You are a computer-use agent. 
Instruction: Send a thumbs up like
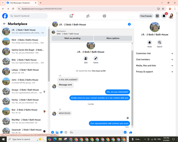131,132
